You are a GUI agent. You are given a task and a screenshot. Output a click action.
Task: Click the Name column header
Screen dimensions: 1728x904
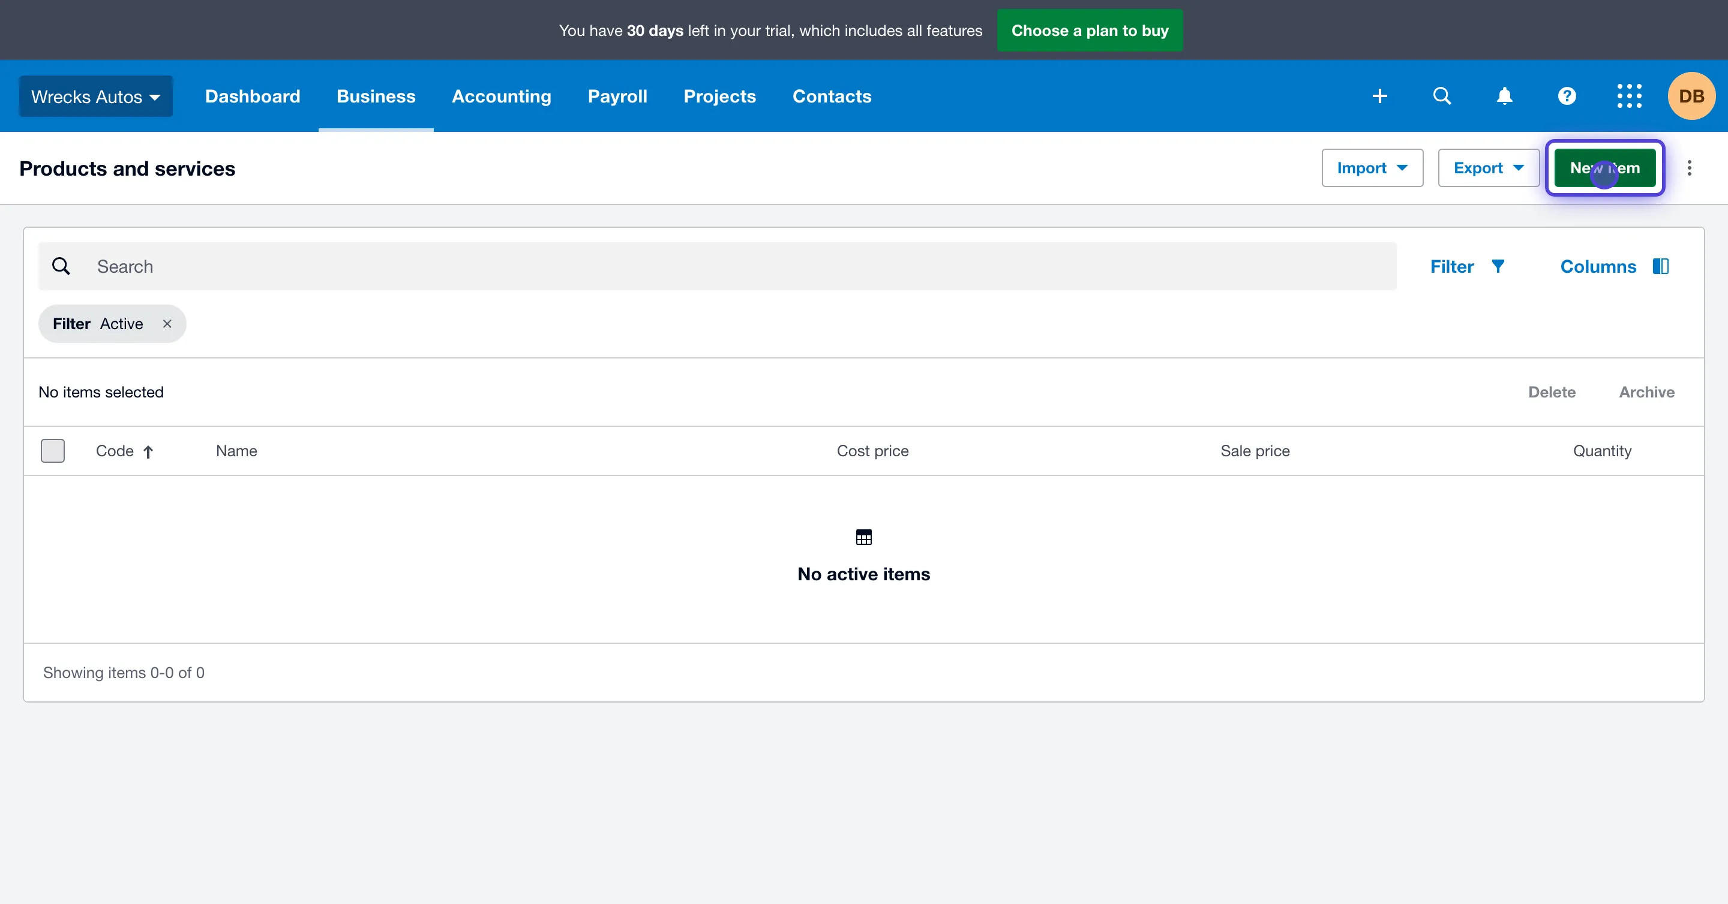pyautogui.click(x=236, y=451)
